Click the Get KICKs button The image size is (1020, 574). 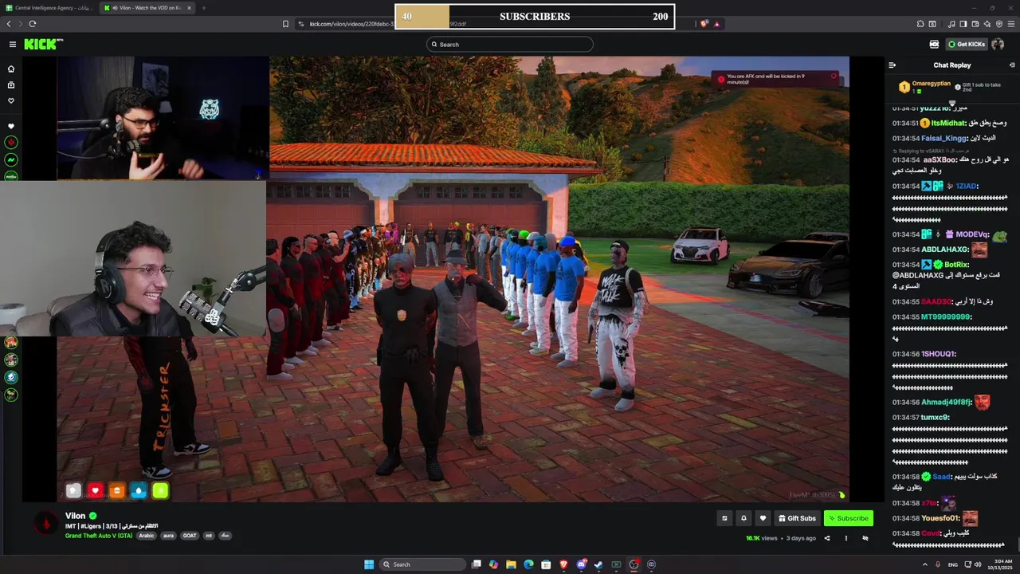click(x=967, y=45)
